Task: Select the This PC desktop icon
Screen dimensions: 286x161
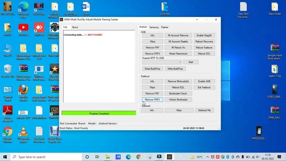Action: click(8, 50)
